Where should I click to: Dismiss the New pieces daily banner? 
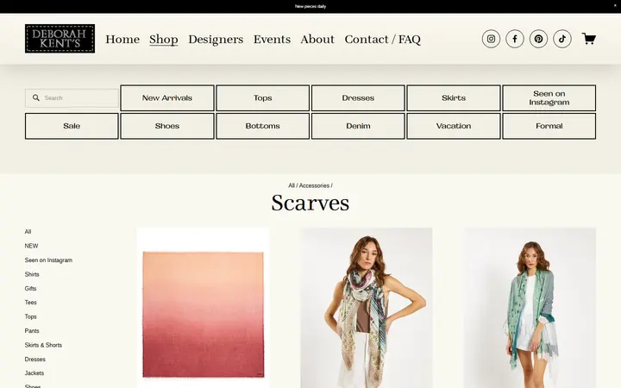[x=615, y=5]
